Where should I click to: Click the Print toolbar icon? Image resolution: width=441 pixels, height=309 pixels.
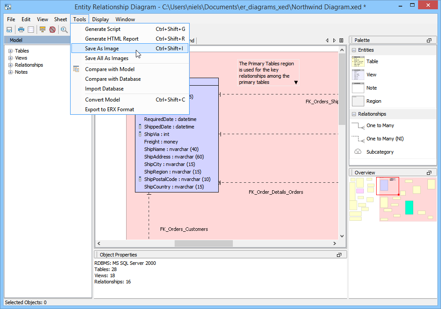point(21,30)
